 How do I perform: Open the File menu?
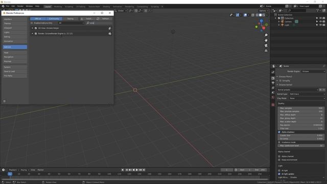8,6
